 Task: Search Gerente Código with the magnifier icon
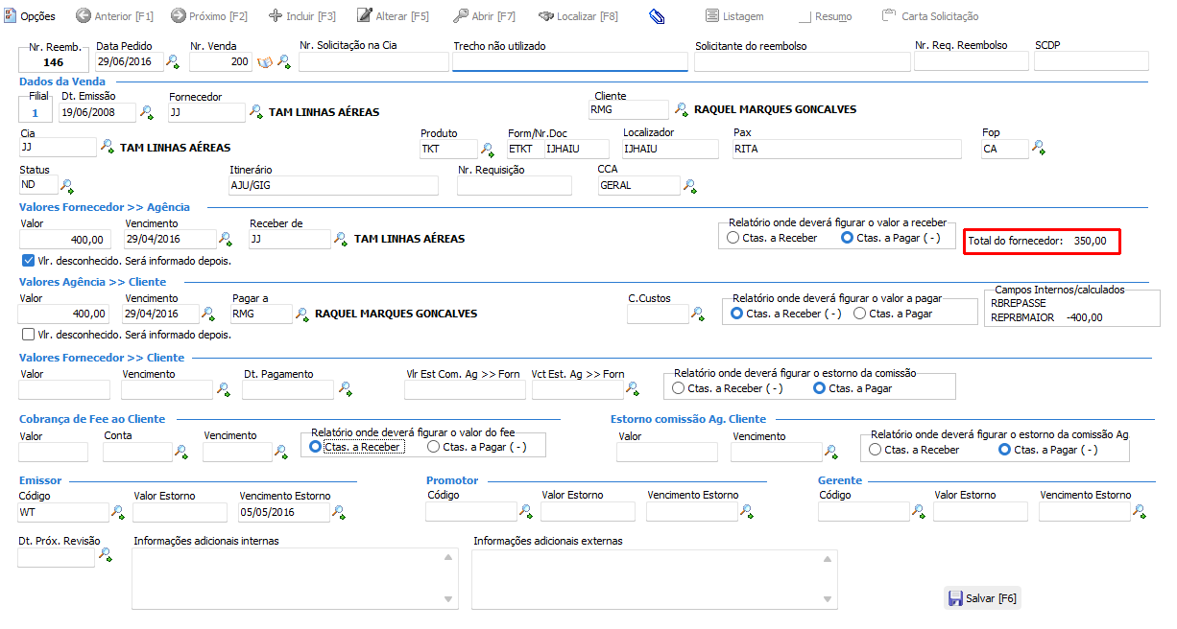919,511
